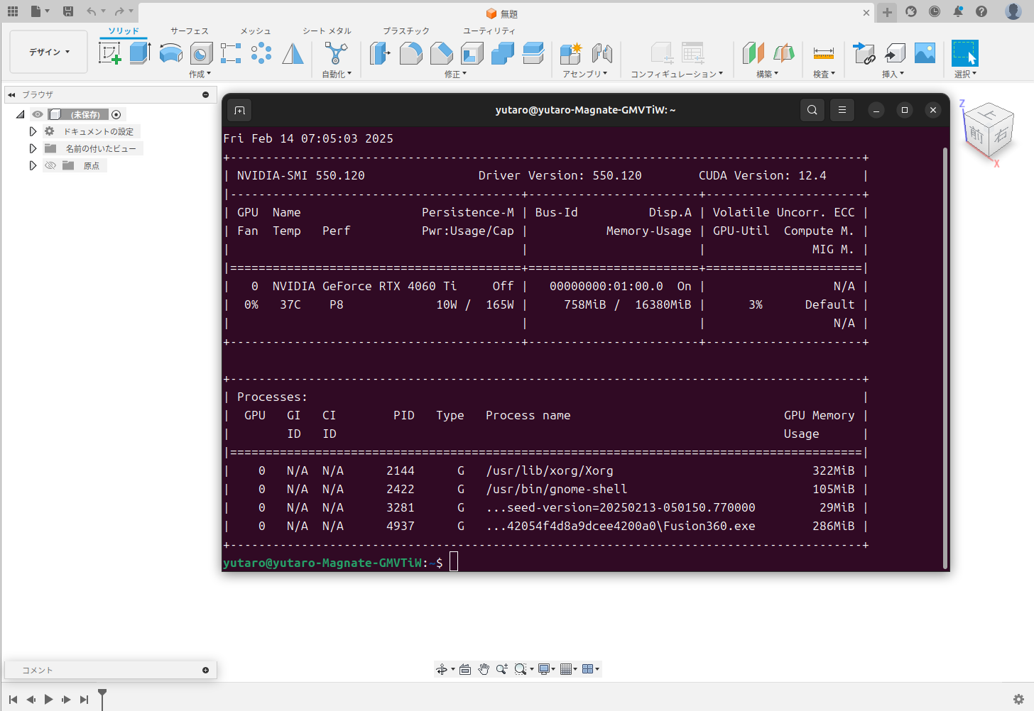Select the Combine tool

(x=502, y=53)
